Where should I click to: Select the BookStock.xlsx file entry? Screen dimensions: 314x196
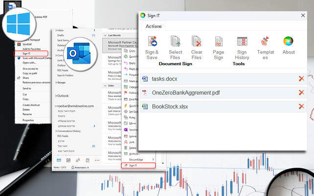point(170,106)
